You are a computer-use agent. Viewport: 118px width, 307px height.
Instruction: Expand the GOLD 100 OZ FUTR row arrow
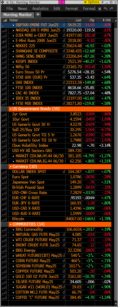[13, 277]
